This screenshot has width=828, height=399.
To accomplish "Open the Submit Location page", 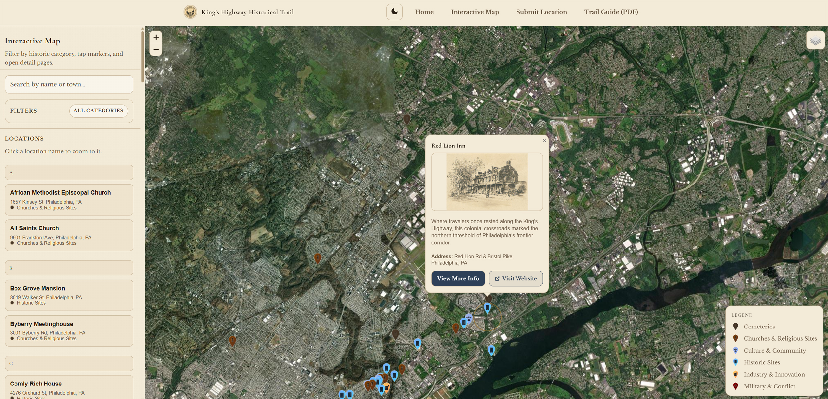I will (542, 12).
